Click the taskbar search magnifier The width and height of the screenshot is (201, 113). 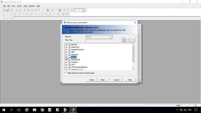click(x=11, y=110)
